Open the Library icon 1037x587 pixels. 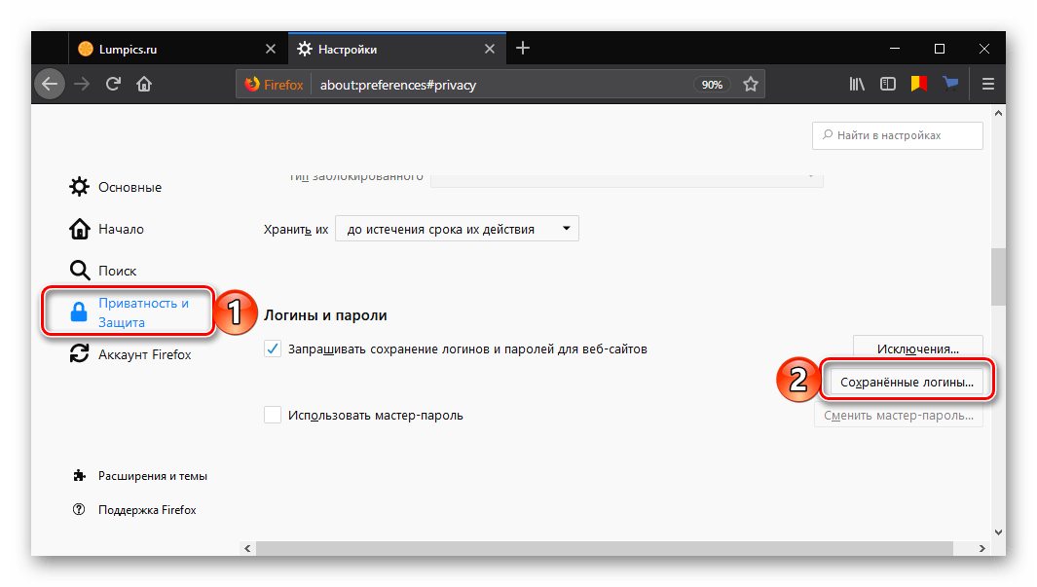tap(857, 84)
